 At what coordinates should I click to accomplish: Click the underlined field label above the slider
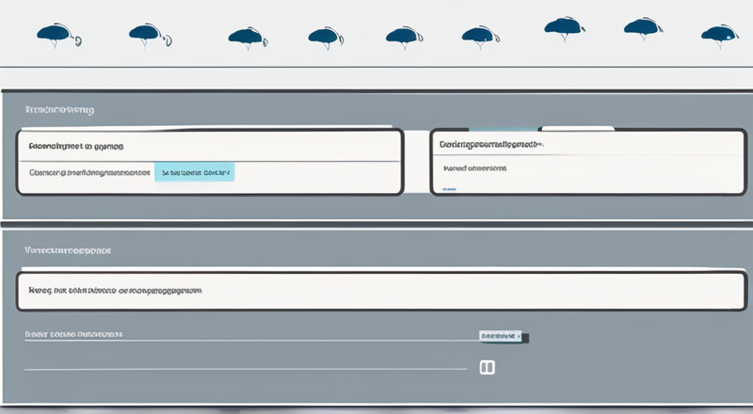75,335
